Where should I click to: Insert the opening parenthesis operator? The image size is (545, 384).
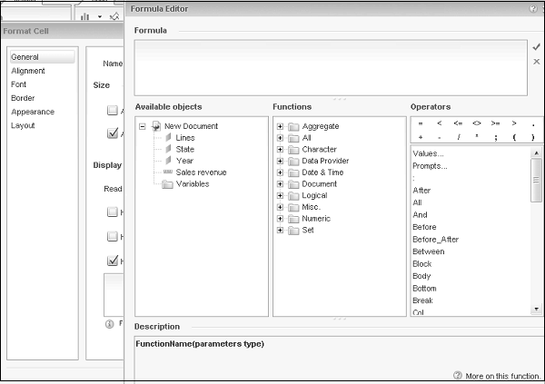point(514,136)
